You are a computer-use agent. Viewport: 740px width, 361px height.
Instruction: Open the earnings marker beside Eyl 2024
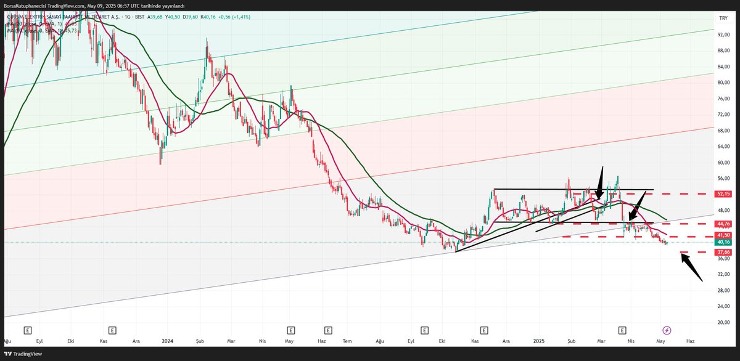[424, 330]
